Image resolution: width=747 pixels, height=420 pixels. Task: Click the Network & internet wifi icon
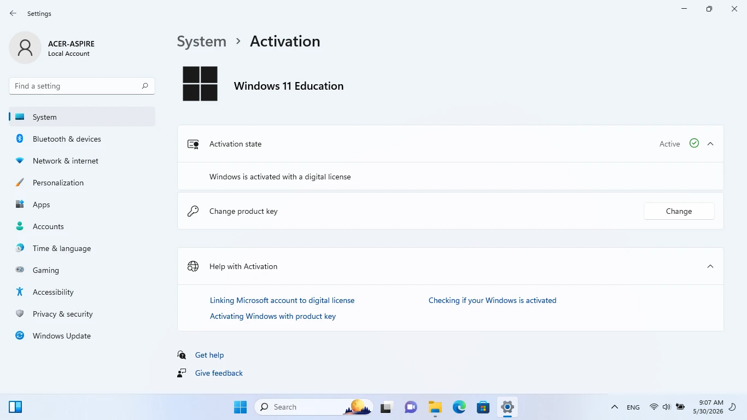(20, 161)
